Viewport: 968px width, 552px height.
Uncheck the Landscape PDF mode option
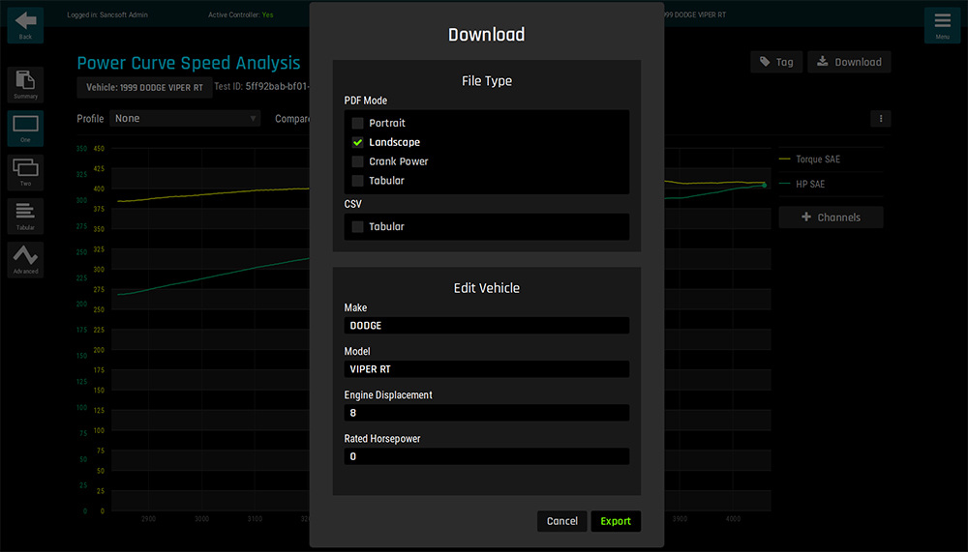tap(357, 142)
